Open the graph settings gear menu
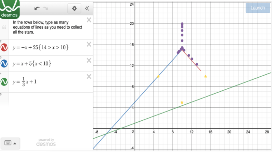 tap(74, 8)
